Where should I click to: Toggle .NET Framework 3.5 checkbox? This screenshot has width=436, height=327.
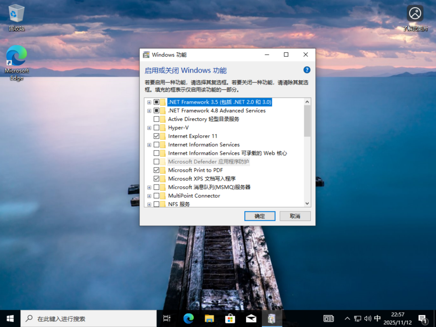click(x=157, y=102)
